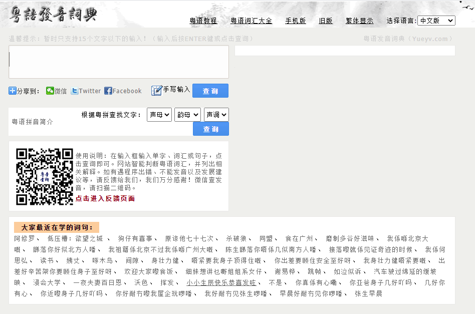This screenshot has width=475, height=314.
Task: Click the blue 查询 search button
Action: 210,91
